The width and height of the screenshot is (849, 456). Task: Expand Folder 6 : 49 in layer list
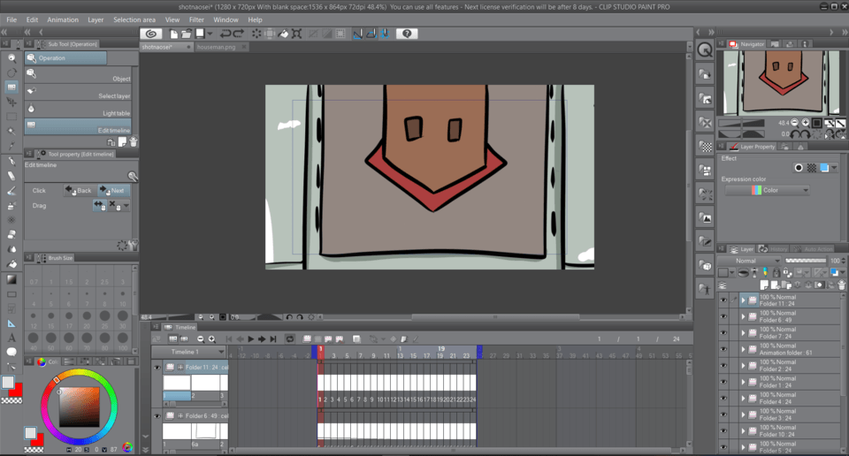[744, 316]
